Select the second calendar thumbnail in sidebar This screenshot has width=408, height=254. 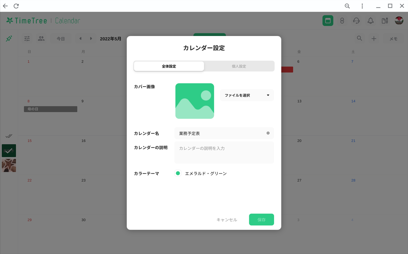9,165
